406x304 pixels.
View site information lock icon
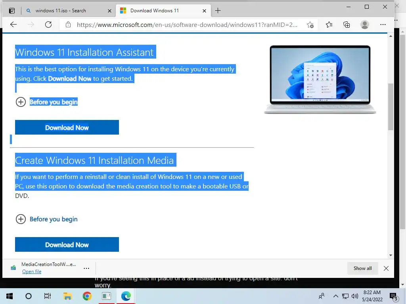68,25
